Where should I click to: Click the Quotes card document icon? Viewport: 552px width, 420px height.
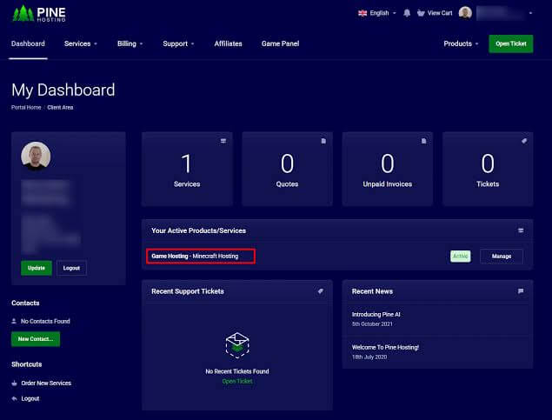pyautogui.click(x=323, y=141)
